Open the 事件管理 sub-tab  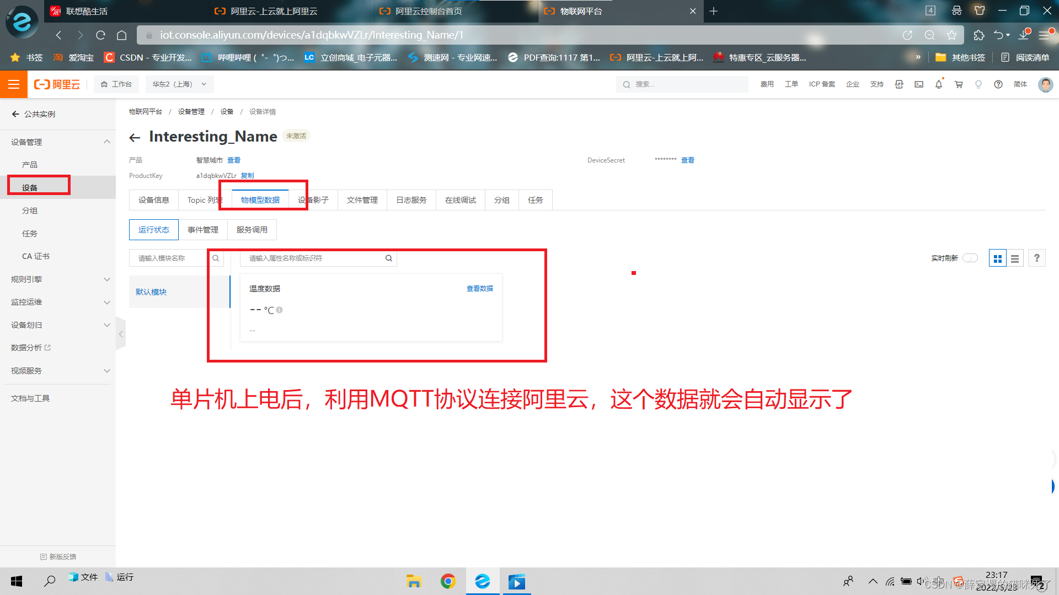pyautogui.click(x=203, y=230)
